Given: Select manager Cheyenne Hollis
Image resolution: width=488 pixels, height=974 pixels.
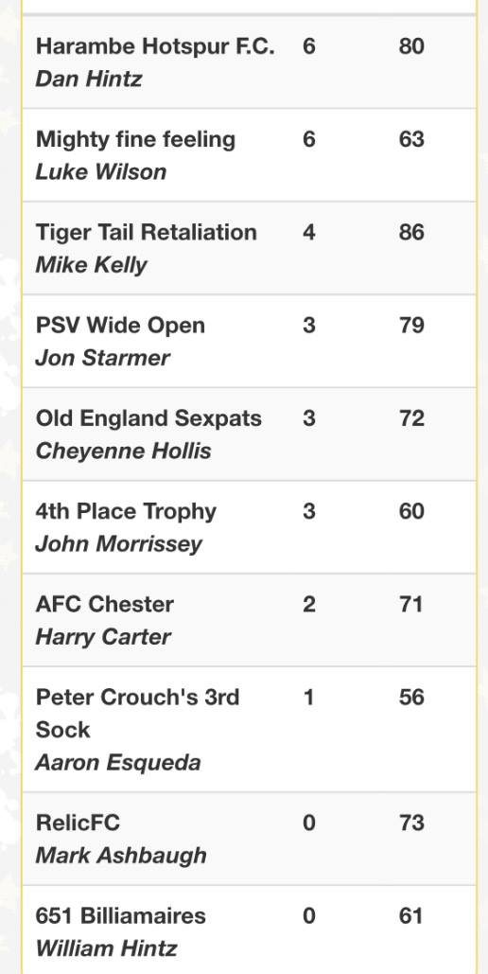Looking at the screenshot, I should pos(124,452).
